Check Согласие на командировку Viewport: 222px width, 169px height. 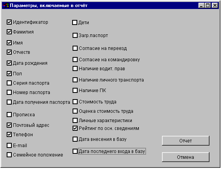tap(75, 60)
